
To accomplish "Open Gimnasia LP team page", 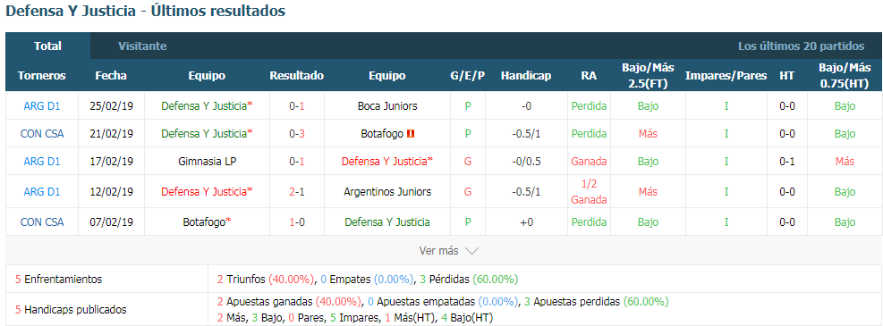I will [207, 162].
